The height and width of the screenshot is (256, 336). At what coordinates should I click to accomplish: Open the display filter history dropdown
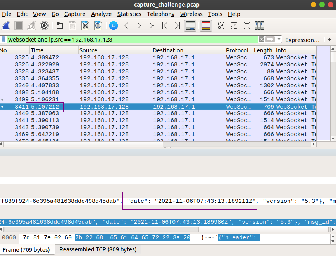tap(279, 40)
